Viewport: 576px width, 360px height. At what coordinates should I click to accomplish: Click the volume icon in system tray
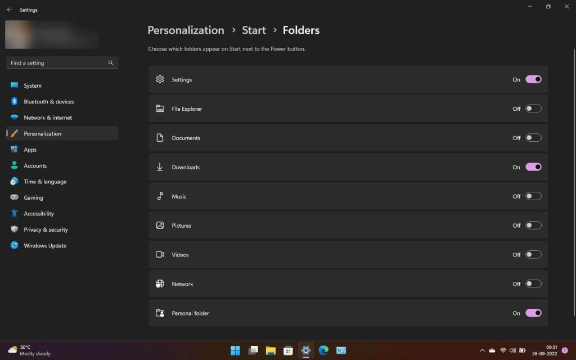[x=513, y=350]
